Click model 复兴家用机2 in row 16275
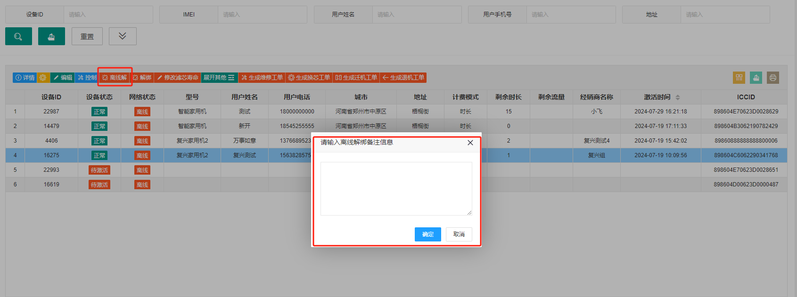The width and height of the screenshot is (797, 297). [192, 155]
